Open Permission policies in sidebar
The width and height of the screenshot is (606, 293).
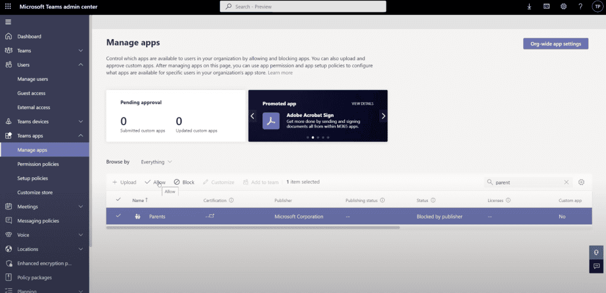pos(38,164)
